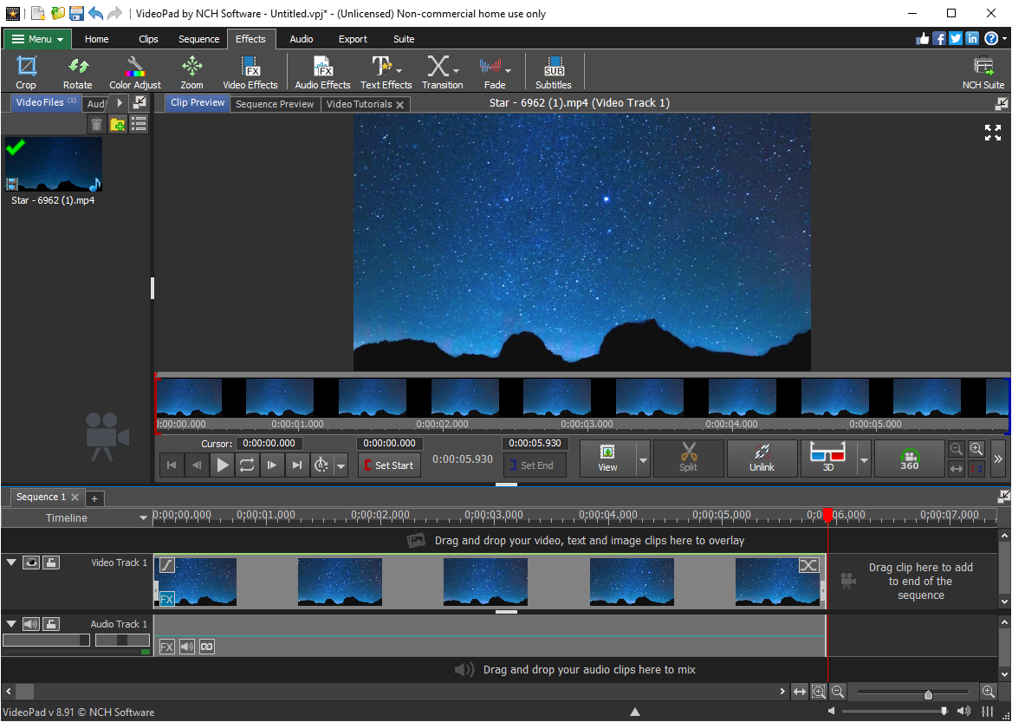Step to the next frame
Image resolution: width=1012 pixels, height=722 pixels.
click(272, 465)
